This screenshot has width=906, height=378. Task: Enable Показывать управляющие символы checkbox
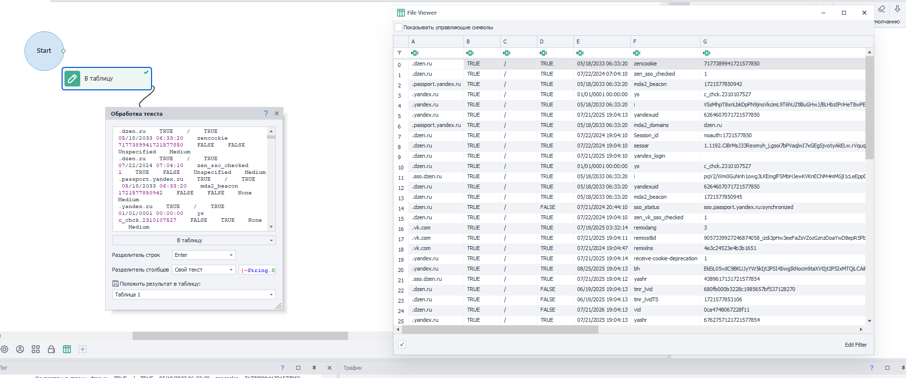pyautogui.click(x=398, y=27)
